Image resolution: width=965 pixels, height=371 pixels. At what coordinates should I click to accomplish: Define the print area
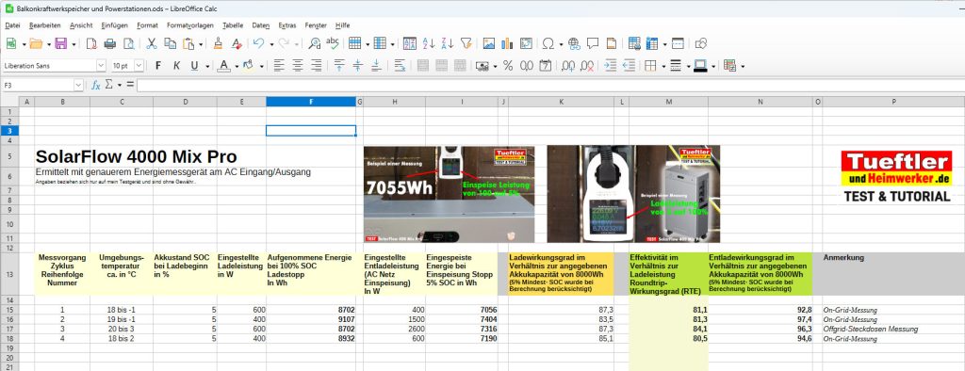pyautogui.click(x=634, y=43)
